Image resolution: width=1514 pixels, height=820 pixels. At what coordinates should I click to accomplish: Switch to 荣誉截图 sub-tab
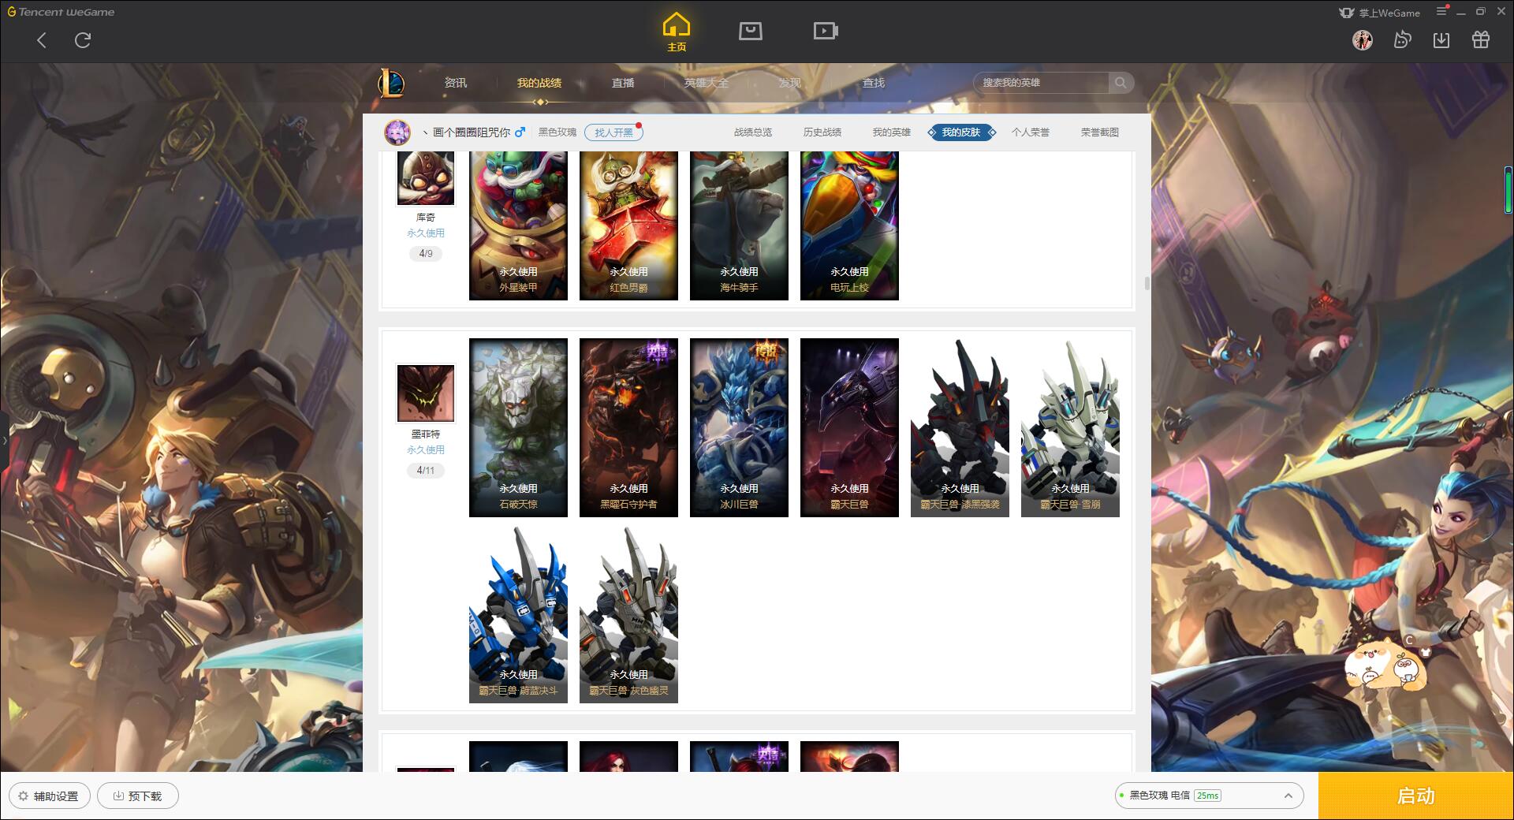point(1100,132)
